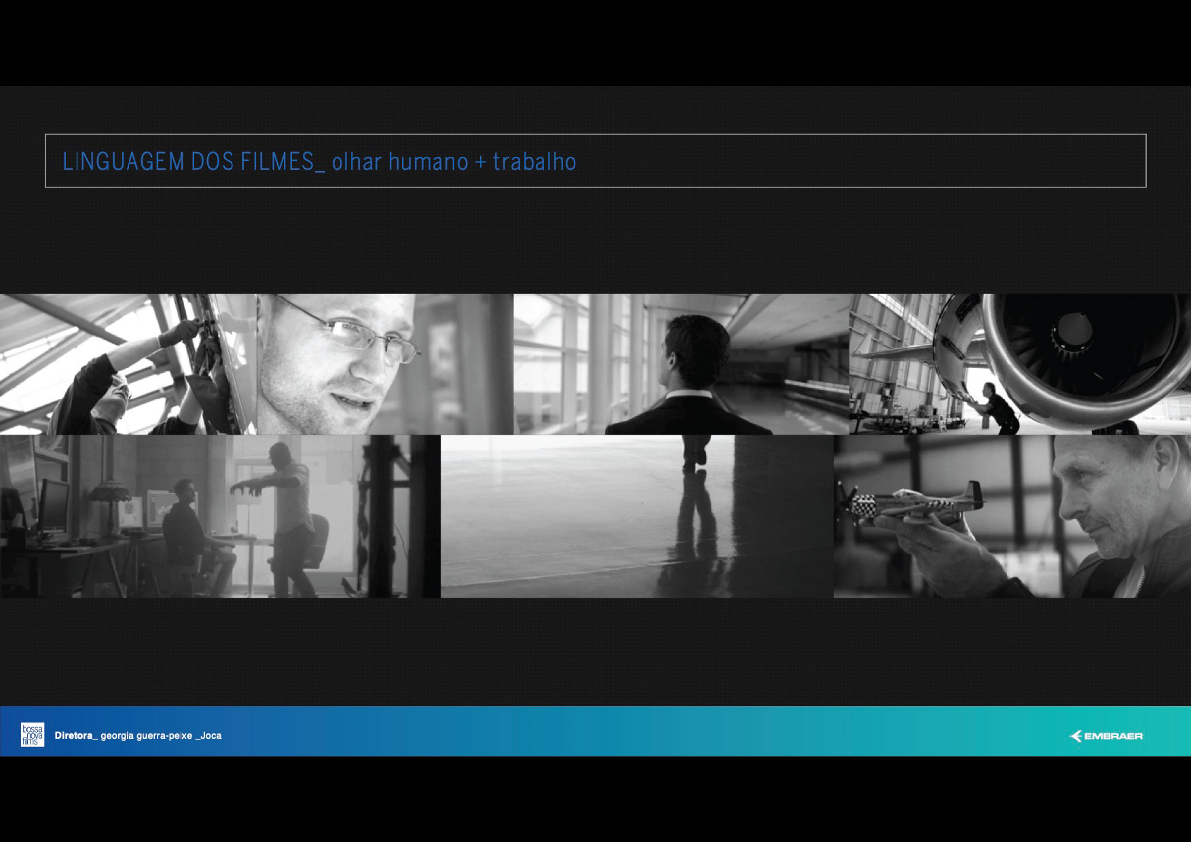Click the blue-teal gradient footer bar center
This screenshot has width=1191, height=842.
(595, 731)
